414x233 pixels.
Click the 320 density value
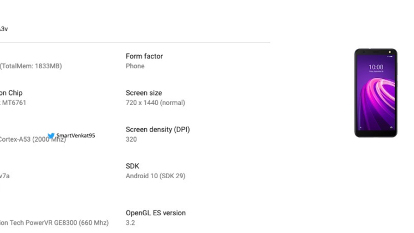[131, 139]
